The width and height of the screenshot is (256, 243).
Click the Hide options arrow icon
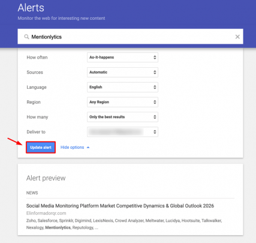(x=88, y=148)
